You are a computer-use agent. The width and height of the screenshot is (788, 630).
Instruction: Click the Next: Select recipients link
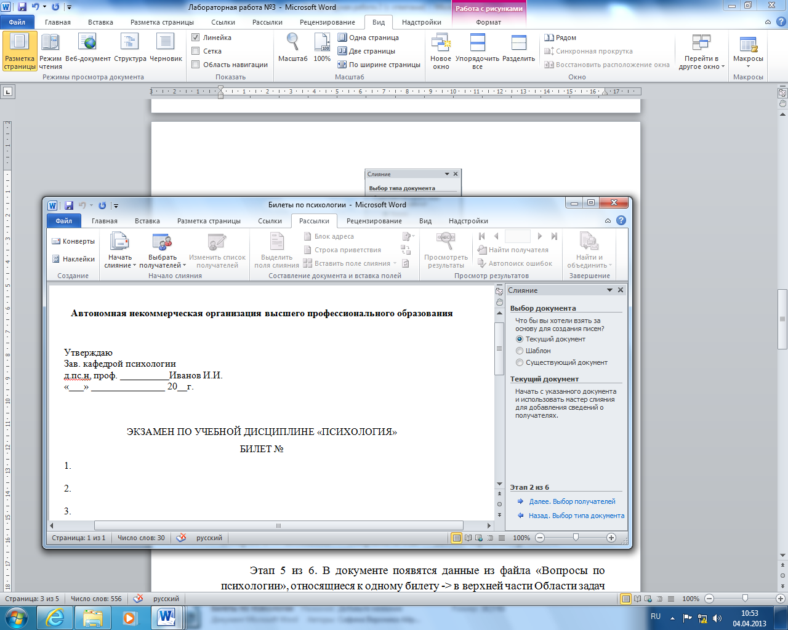pyautogui.click(x=571, y=501)
